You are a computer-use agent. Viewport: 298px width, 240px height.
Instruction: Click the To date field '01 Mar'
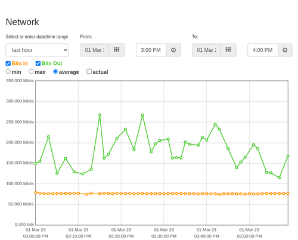point(206,50)
